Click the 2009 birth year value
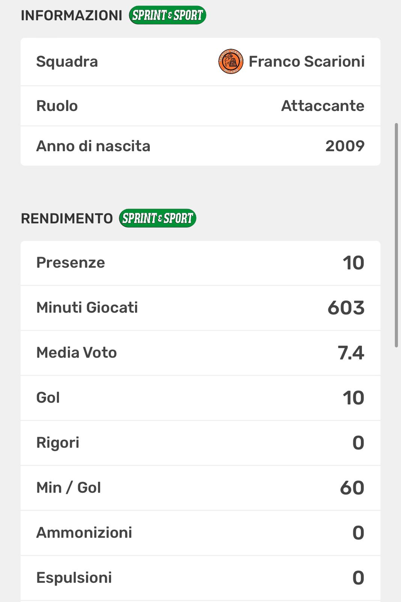 [345, 146]
